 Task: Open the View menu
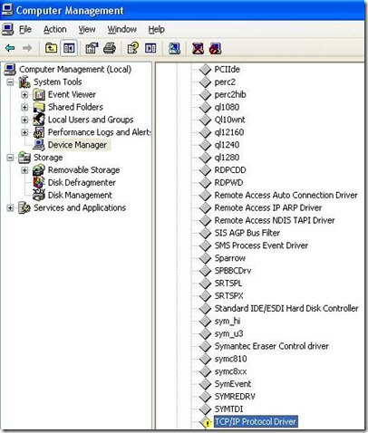point(87,29)
